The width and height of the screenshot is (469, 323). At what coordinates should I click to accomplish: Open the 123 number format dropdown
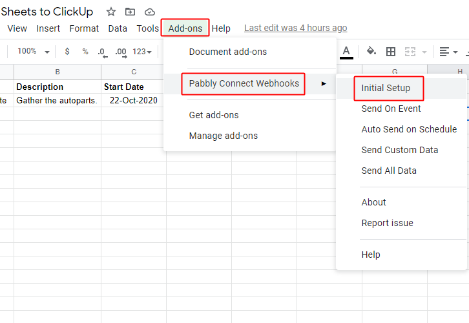pos(142,52)
